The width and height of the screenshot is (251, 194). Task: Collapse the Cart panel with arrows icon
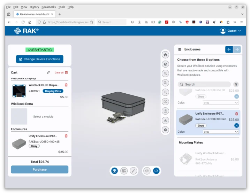click(x=48, y=72)
